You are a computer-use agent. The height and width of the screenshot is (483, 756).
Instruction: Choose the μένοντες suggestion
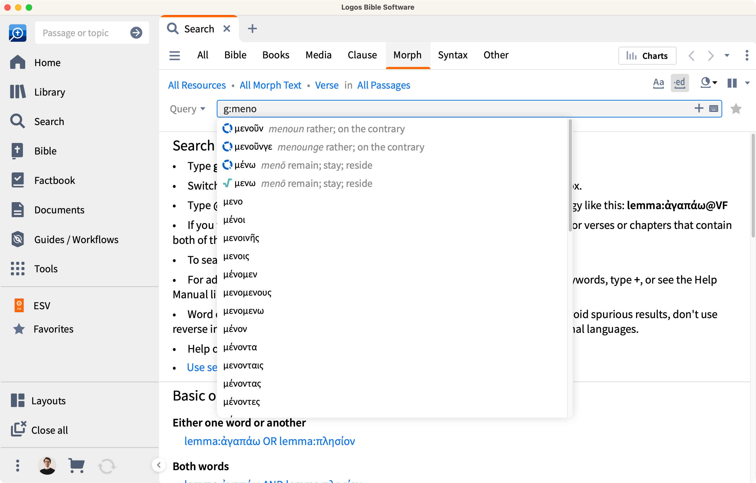(x=392, y=402)
